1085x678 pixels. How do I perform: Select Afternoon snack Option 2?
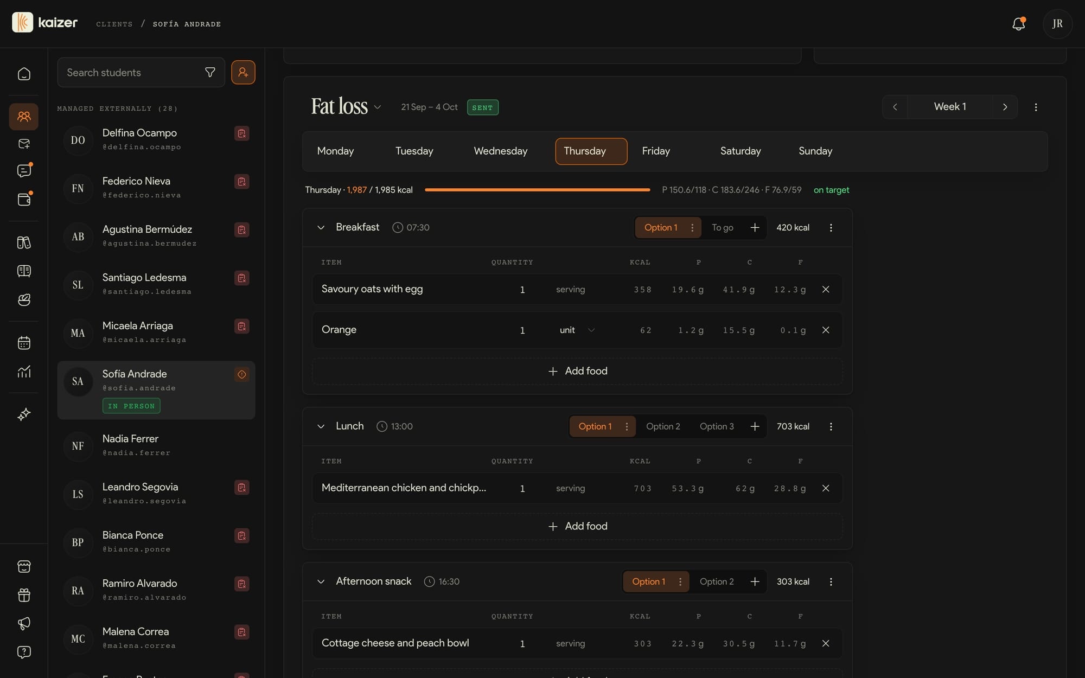(x=717, y=581)
